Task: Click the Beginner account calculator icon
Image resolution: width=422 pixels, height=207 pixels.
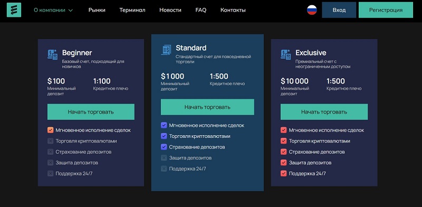Action: tap(52, 54)
